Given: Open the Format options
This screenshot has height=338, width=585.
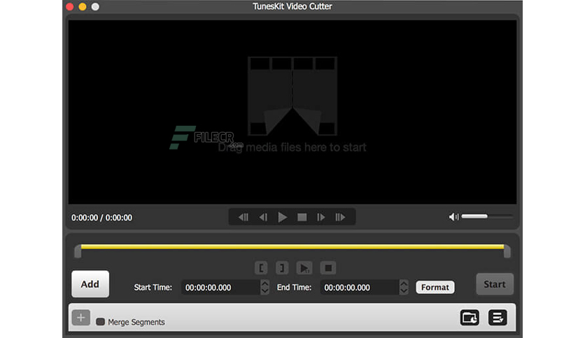Looking at the screenshot, I should [x=435, y=288].
